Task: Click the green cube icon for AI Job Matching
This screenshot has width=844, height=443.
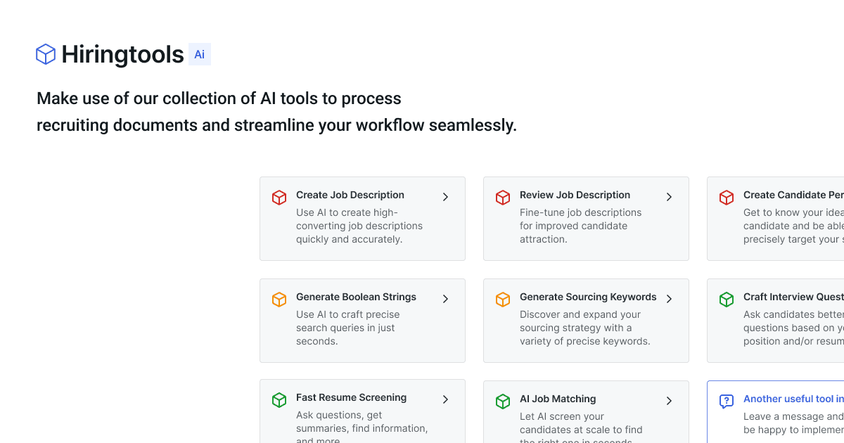Action: point(503,402)
